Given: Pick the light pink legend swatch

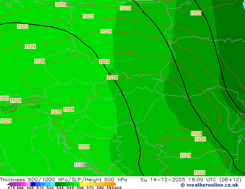Looking at the screenshot, I should pyautogui.click(x=28, y=184).
